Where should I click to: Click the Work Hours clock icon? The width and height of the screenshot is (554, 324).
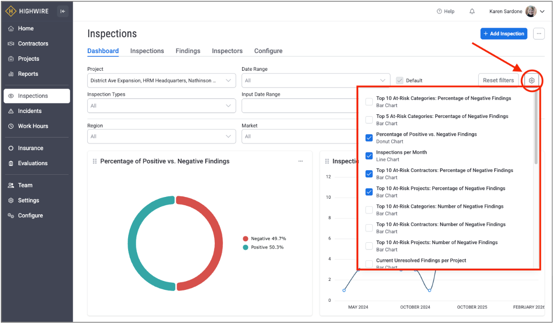(11, 126)
